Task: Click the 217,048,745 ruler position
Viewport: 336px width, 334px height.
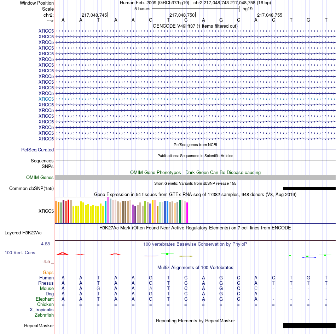Action: point(94,15)
